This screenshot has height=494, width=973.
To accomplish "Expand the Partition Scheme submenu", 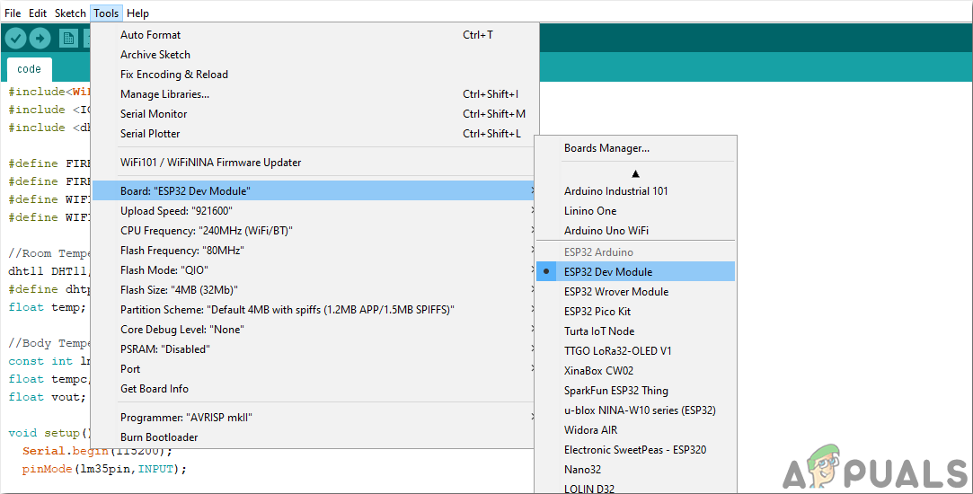I will pyautogui.click(x=287, y=310).
